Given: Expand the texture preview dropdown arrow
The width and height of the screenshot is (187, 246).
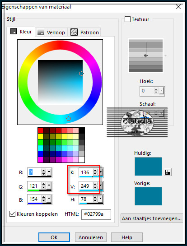Looking at the screenshot, I should tap(165, 56).
